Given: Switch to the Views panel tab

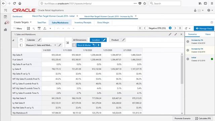Looking at the screenshot, I should [208, 34].
